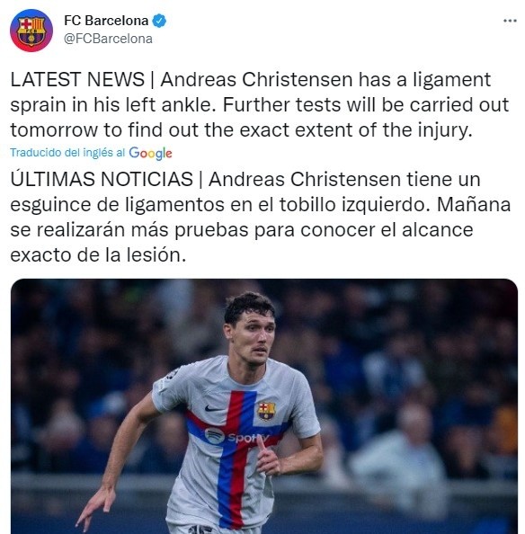Viewport: 525px width, 534px height.
Task: Open the @FCBarcelona handle link
Action: click(108, 39)
